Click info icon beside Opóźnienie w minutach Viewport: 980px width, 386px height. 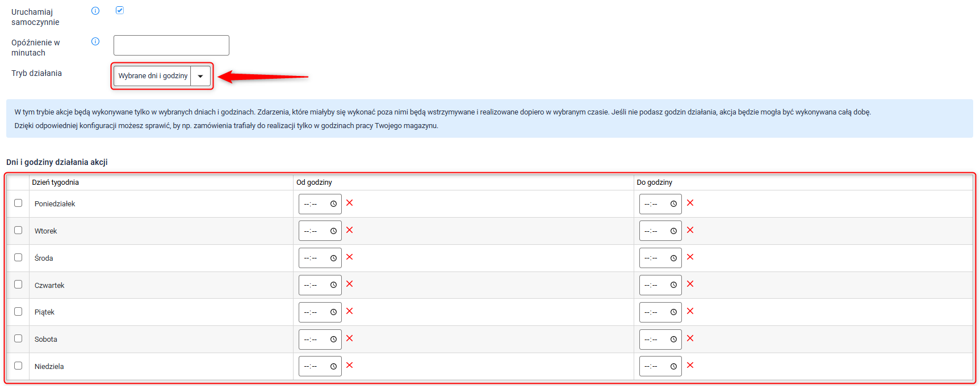point(95,41)
